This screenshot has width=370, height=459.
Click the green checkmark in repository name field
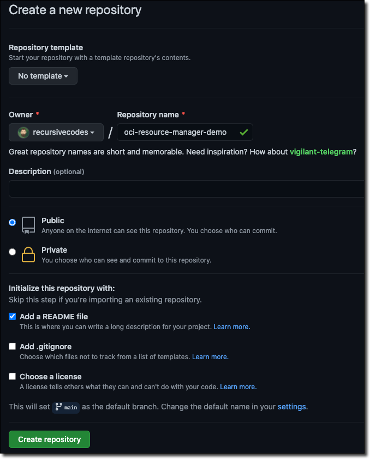[x=243, y=133]
